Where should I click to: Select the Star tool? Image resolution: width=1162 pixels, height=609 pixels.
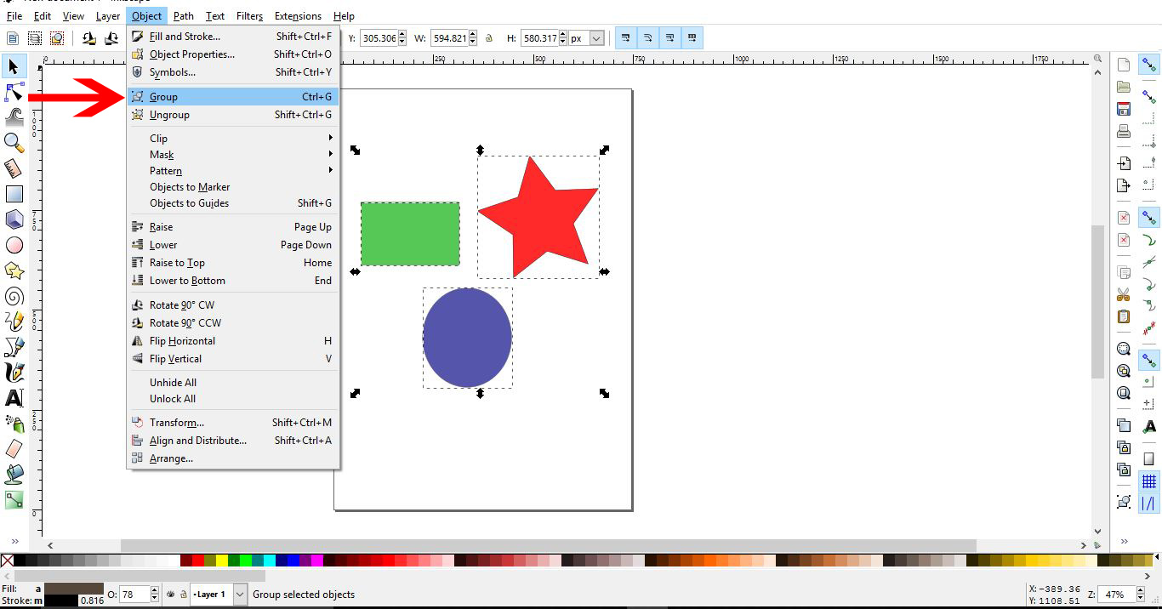point(14,270)
